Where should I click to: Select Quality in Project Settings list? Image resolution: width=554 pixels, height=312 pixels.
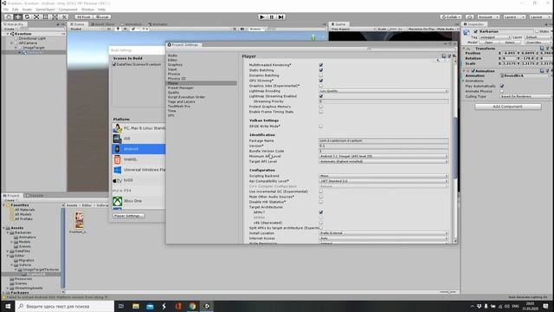pyautogui.click(x=173, y=93)
